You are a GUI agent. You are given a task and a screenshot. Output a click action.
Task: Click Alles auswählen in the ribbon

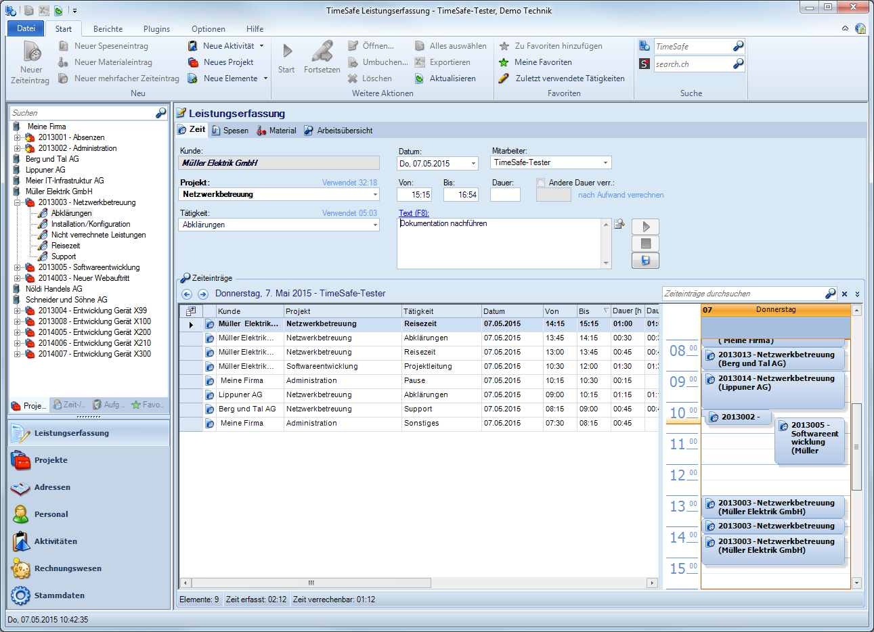pyautogui.click(x=451, y=46)
